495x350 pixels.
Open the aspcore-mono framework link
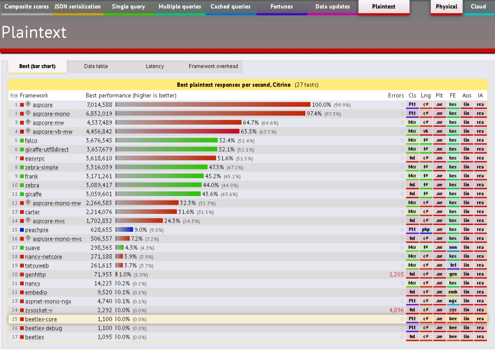51,114
